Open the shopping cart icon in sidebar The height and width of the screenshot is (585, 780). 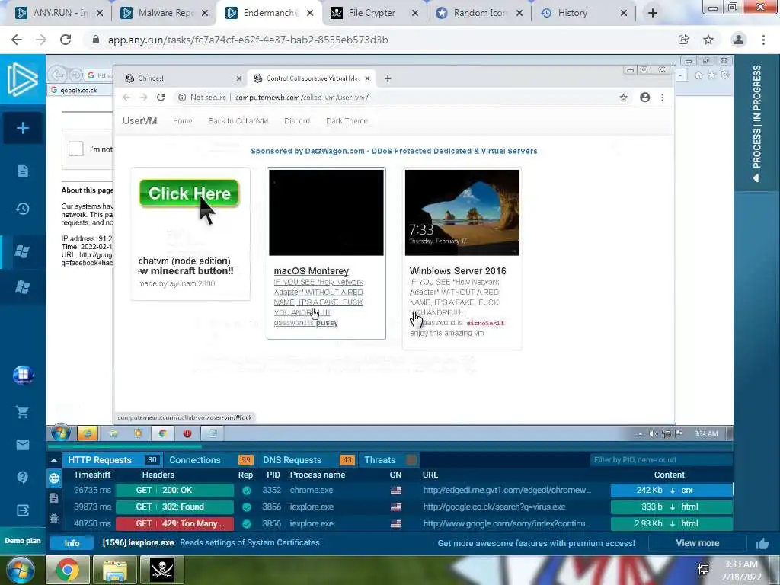click(x=22, y=412)
